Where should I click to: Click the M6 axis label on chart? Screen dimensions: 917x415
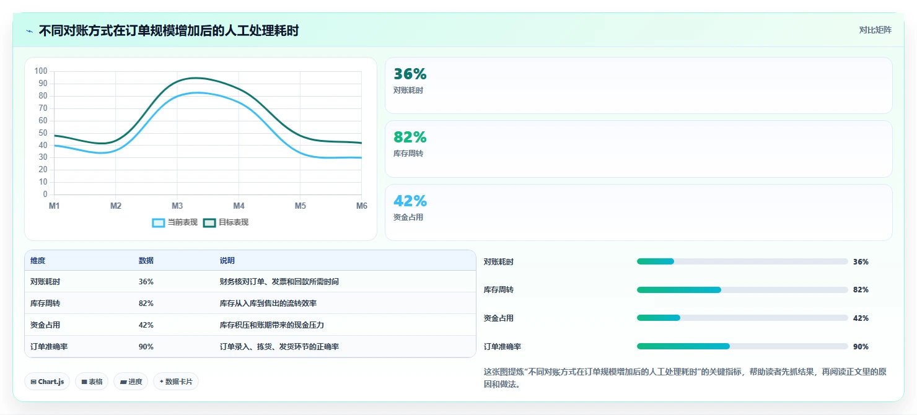[361, 206]
